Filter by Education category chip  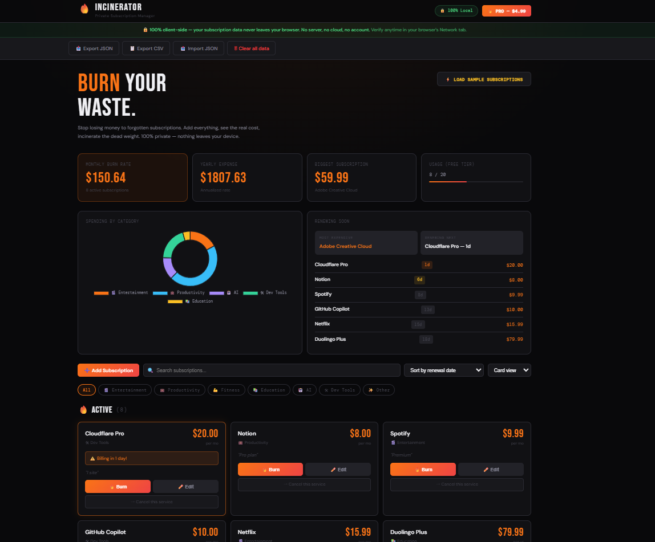(269, 390)
